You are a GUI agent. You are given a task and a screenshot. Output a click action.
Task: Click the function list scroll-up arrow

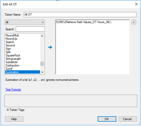click(42, 36)
